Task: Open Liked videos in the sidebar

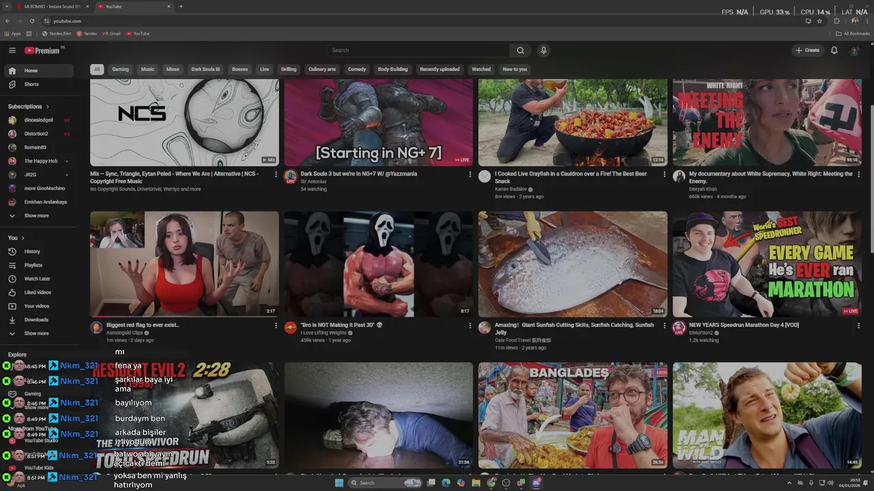Action: click(x=40, y=293)
